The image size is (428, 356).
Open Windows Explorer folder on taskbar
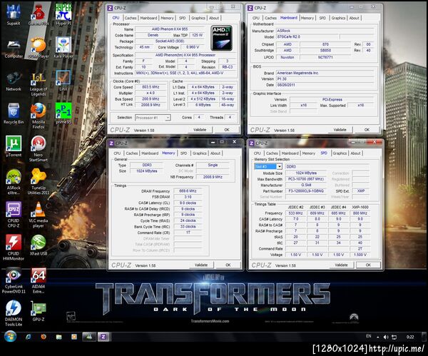point(58,337)
